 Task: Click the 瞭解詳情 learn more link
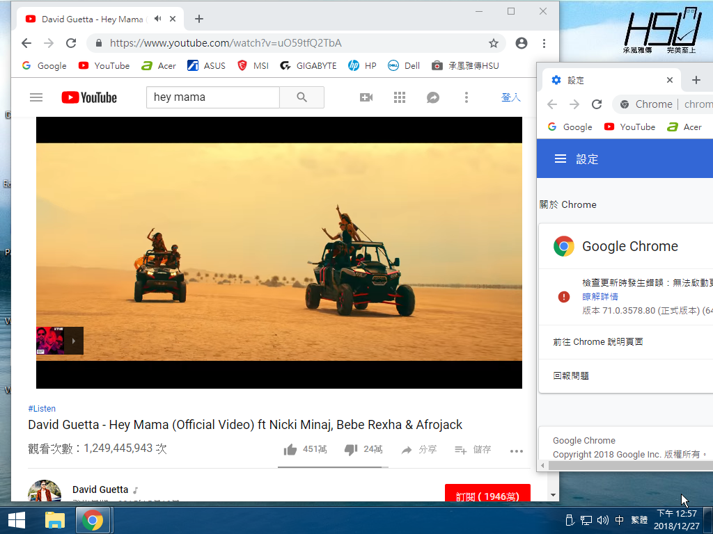coord(600,296)
